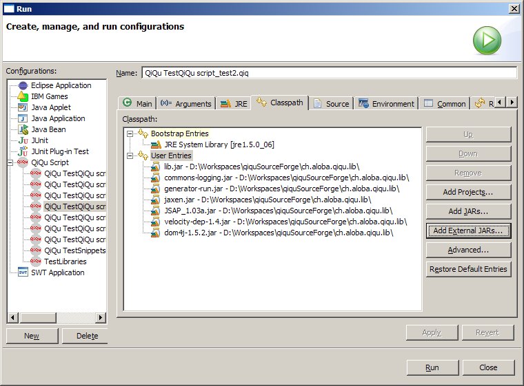
Task: Open the JRE tab
Action: click(234, 104)
